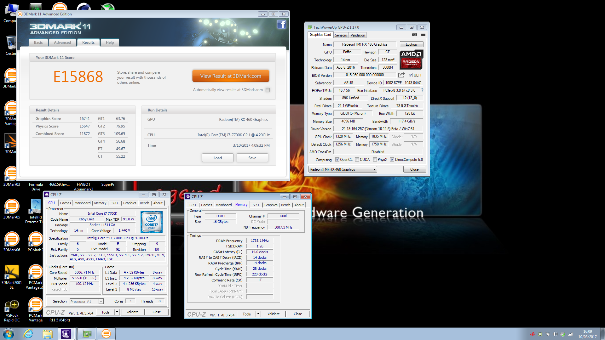Switch to Advanced tab in 3DMark 11
Image resolution: width=605 pixels, height=340 pixels.
62,42
